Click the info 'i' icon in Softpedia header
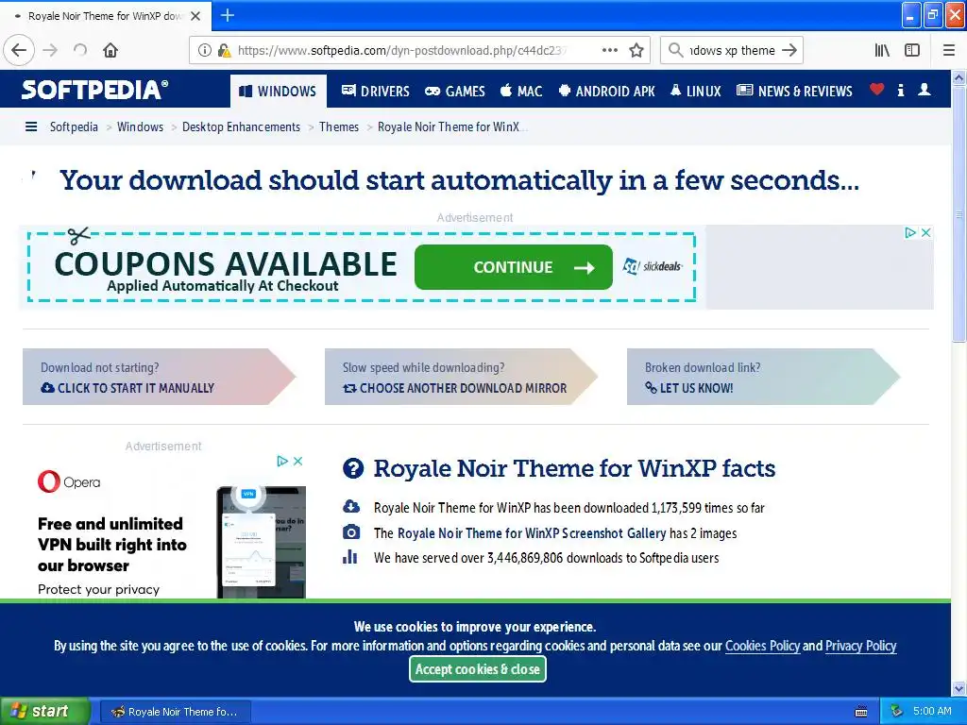Screen dimensions: 967x725 (900, 90)
